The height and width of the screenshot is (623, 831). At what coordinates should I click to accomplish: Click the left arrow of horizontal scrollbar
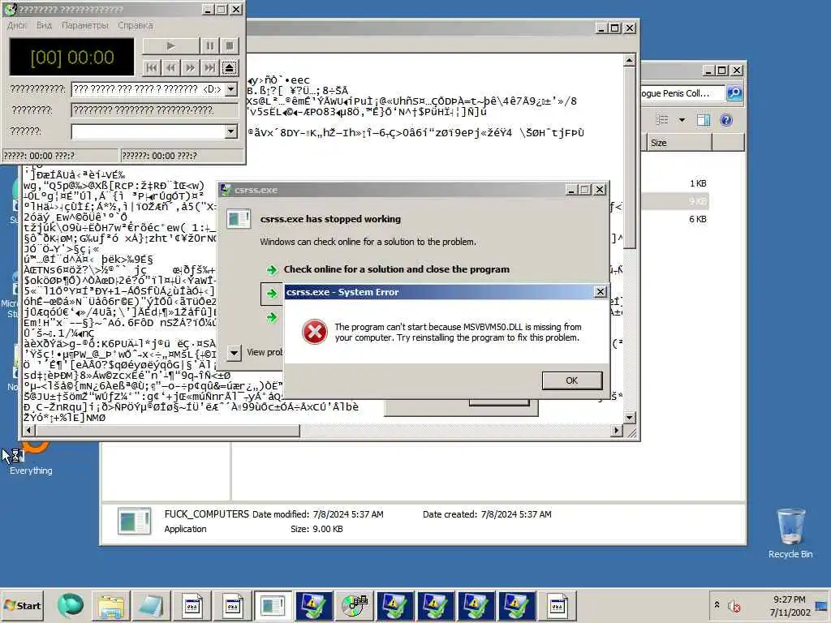coord(28,431)
